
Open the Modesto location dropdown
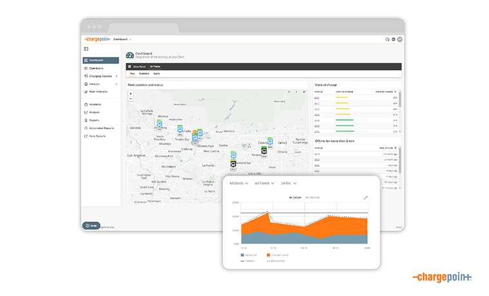tap(239, 183)
